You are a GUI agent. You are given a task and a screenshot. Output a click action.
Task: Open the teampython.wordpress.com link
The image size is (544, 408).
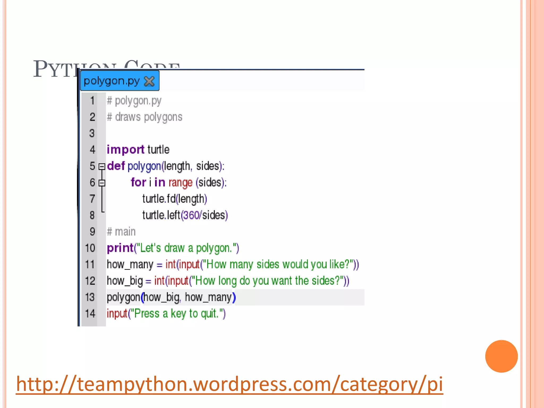point(229,384)
